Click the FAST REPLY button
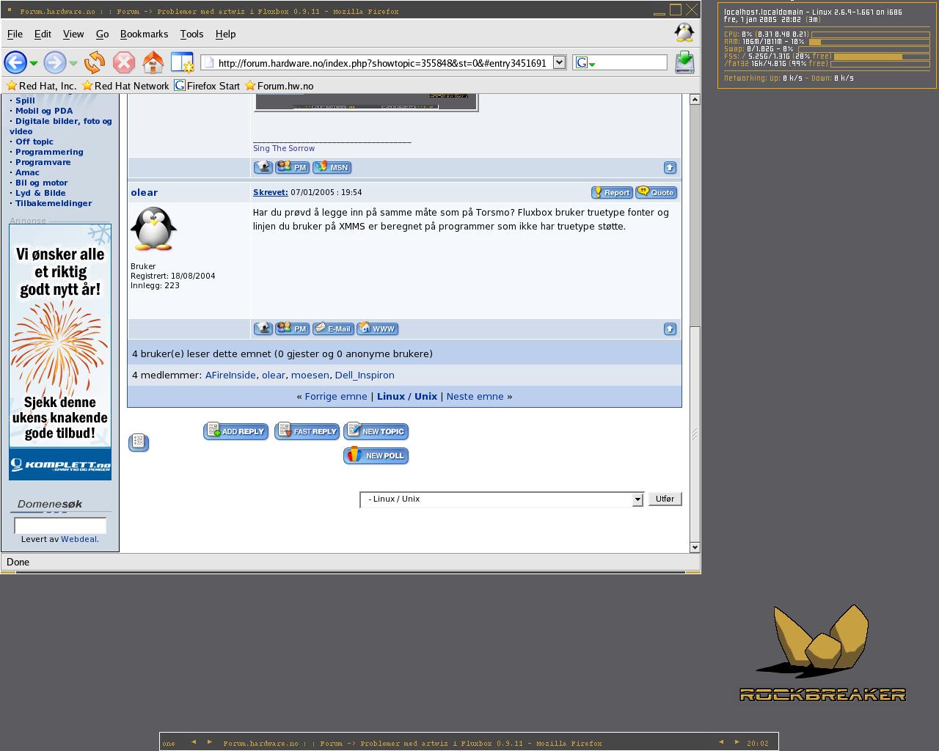 (307, 431)
